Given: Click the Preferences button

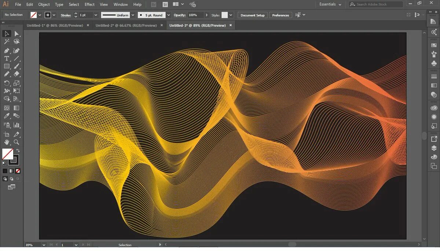Looking at the screenshot, I should [x=280, y=15].
